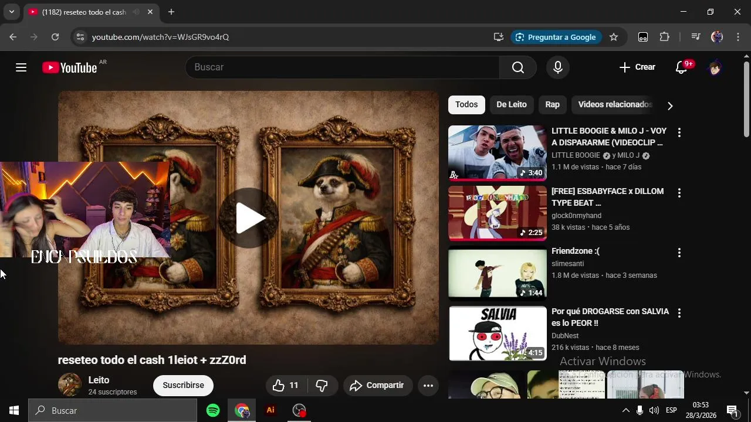Open the Crear upload menu
The image size is (751, 422).
pyautogui.click(x=637, y=67)
